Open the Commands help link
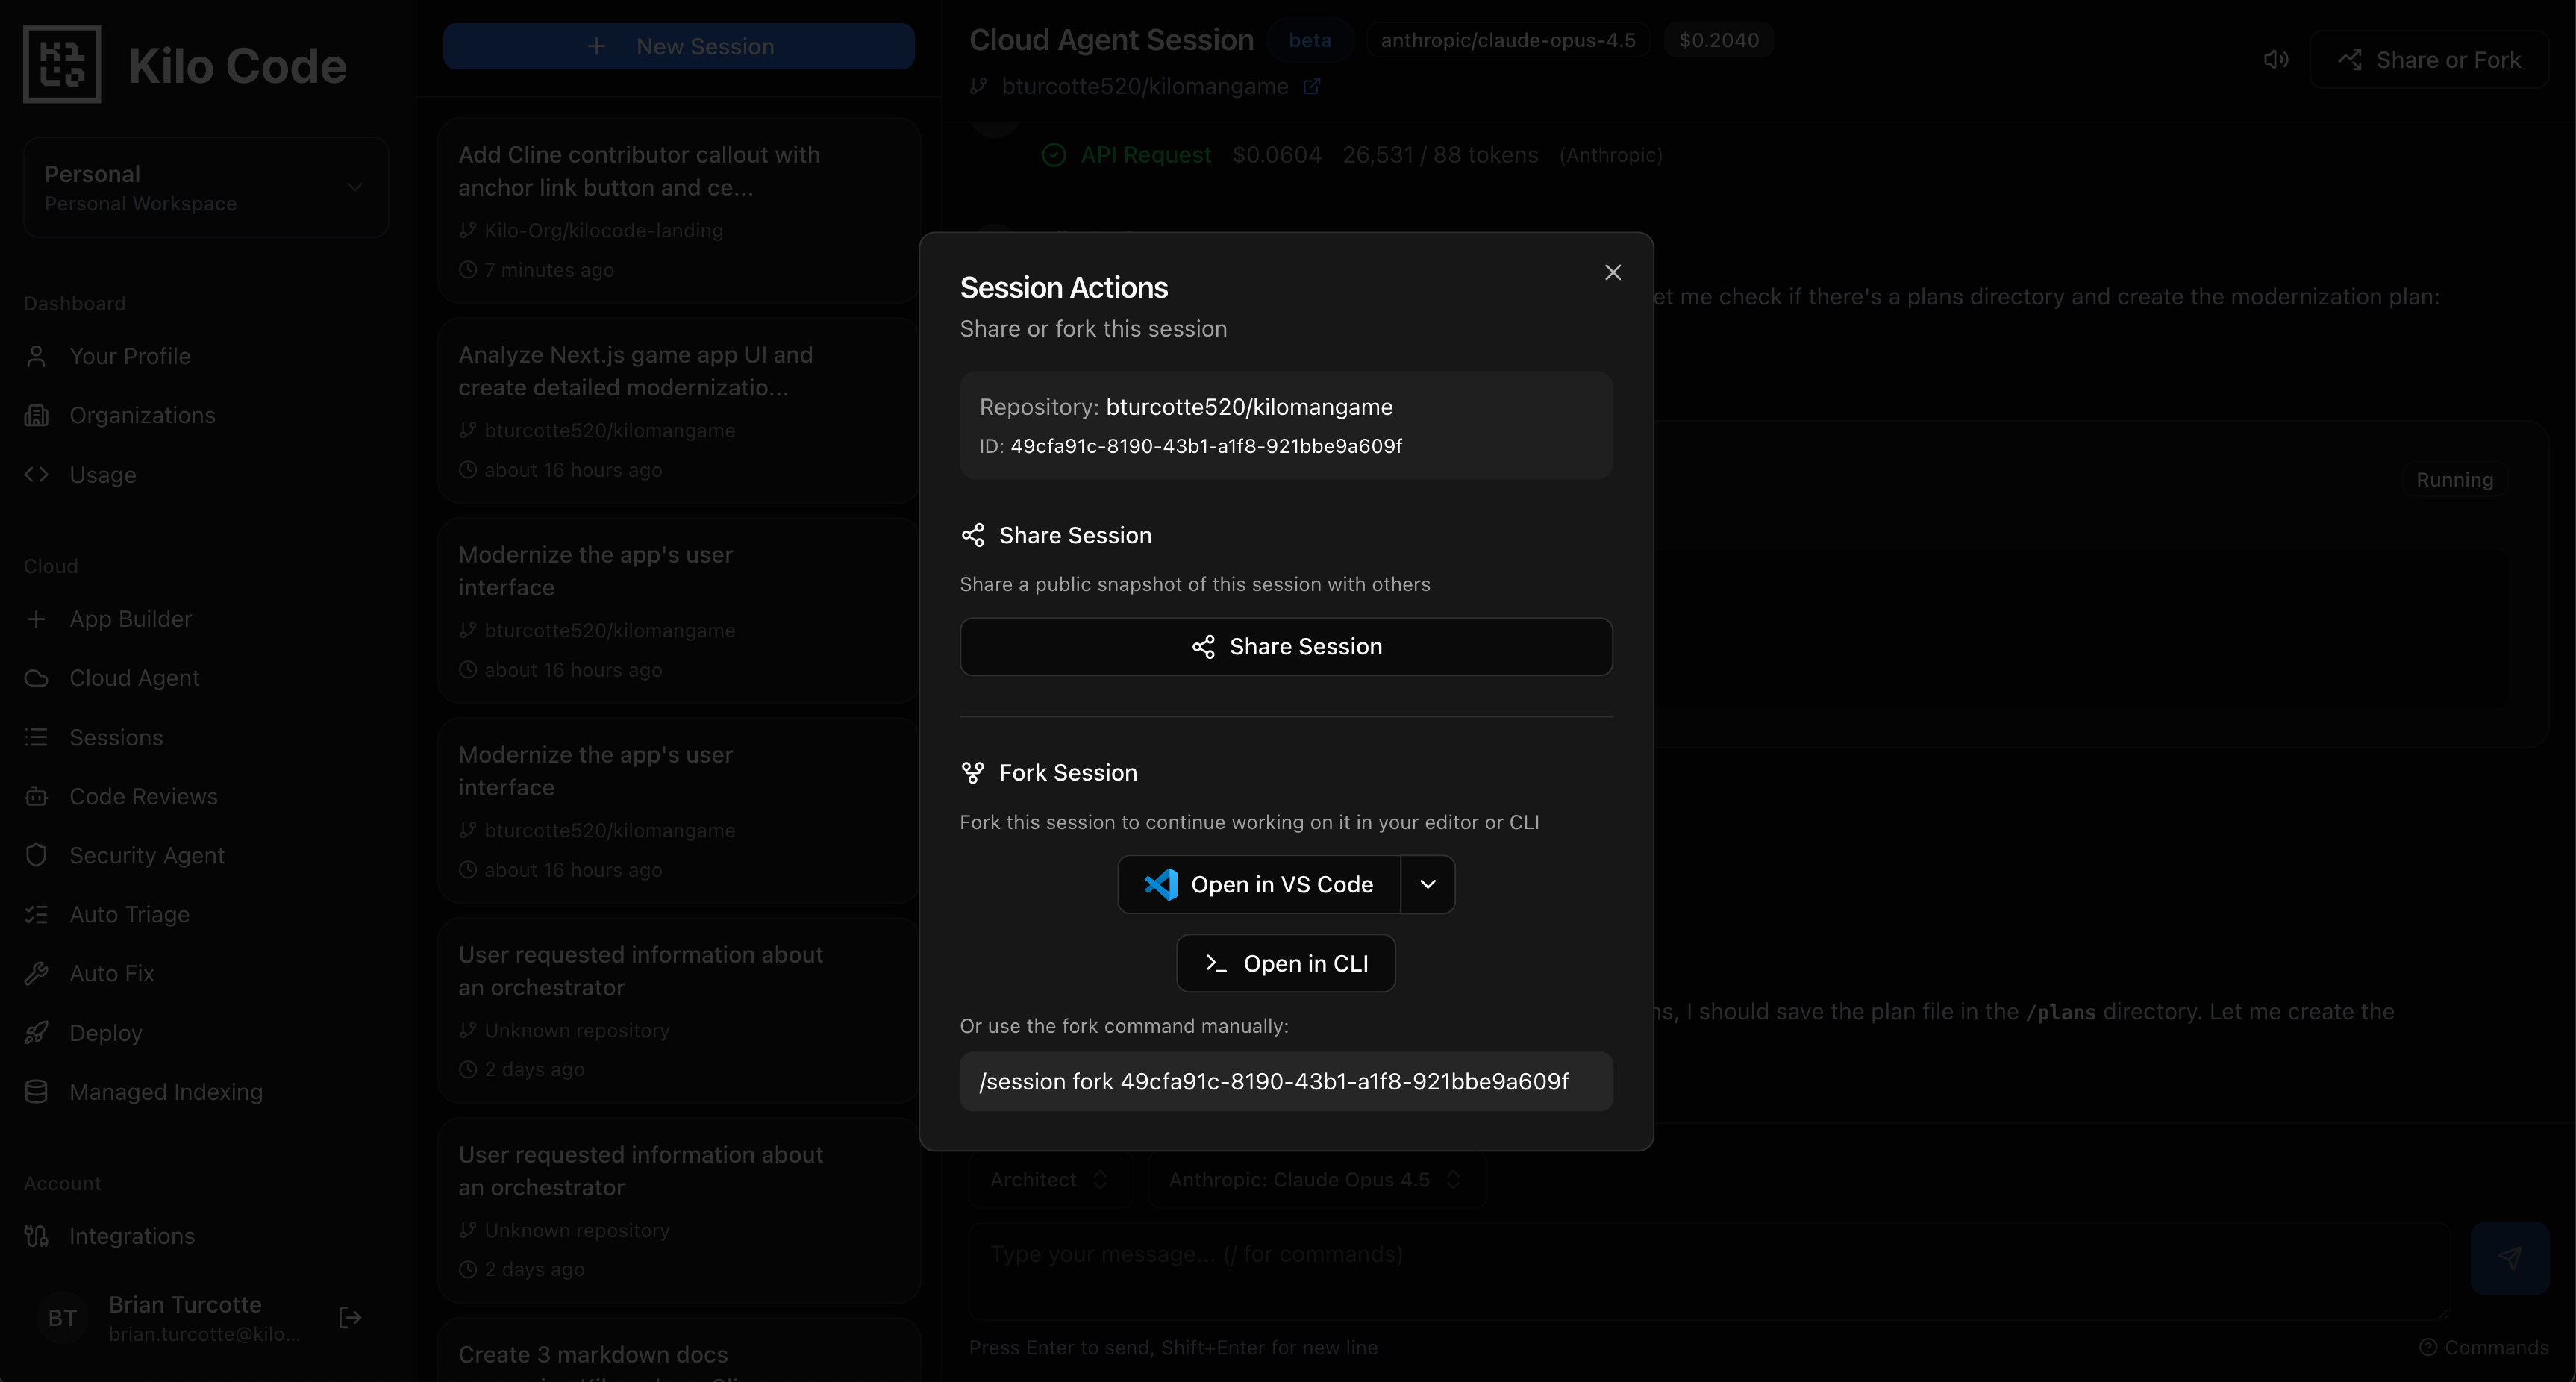The height and width of the screenshot is (1382, 2576). (2484, 1347)
